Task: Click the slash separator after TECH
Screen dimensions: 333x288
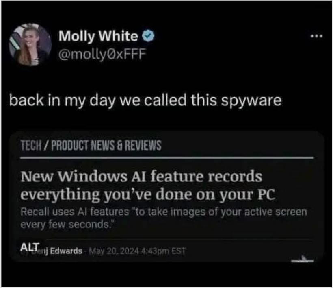Action: coord(46,145)
